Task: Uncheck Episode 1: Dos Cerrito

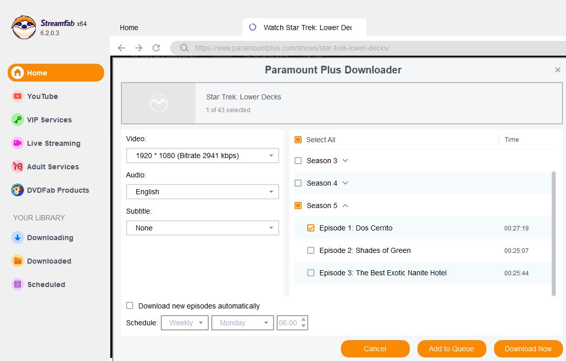Action: click(x=311, y=228)
